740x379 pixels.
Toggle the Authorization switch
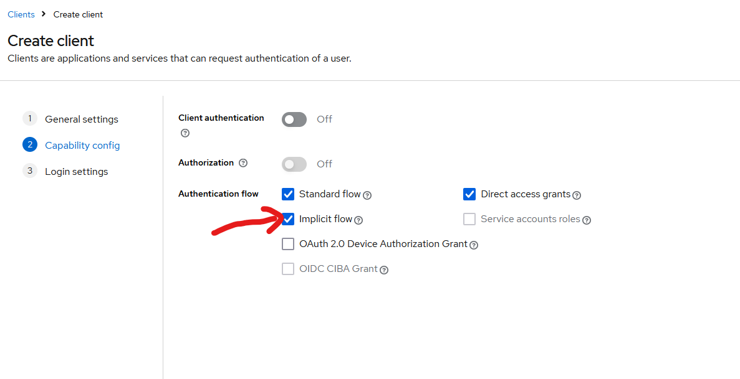click(x=294, y=164)
